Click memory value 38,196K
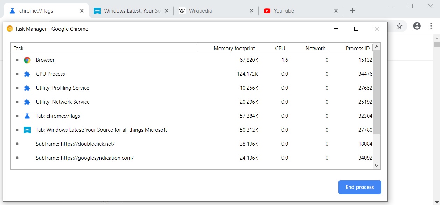The height and width of the screenshot is (205, 440). tap(249, 144)
